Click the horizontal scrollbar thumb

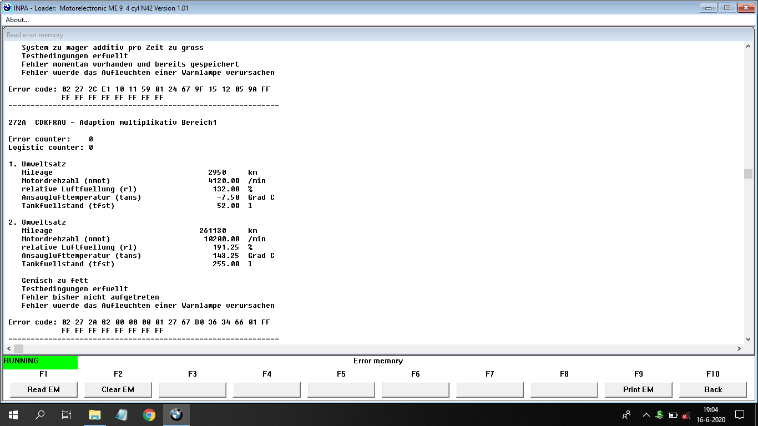(x=18, y=348)
